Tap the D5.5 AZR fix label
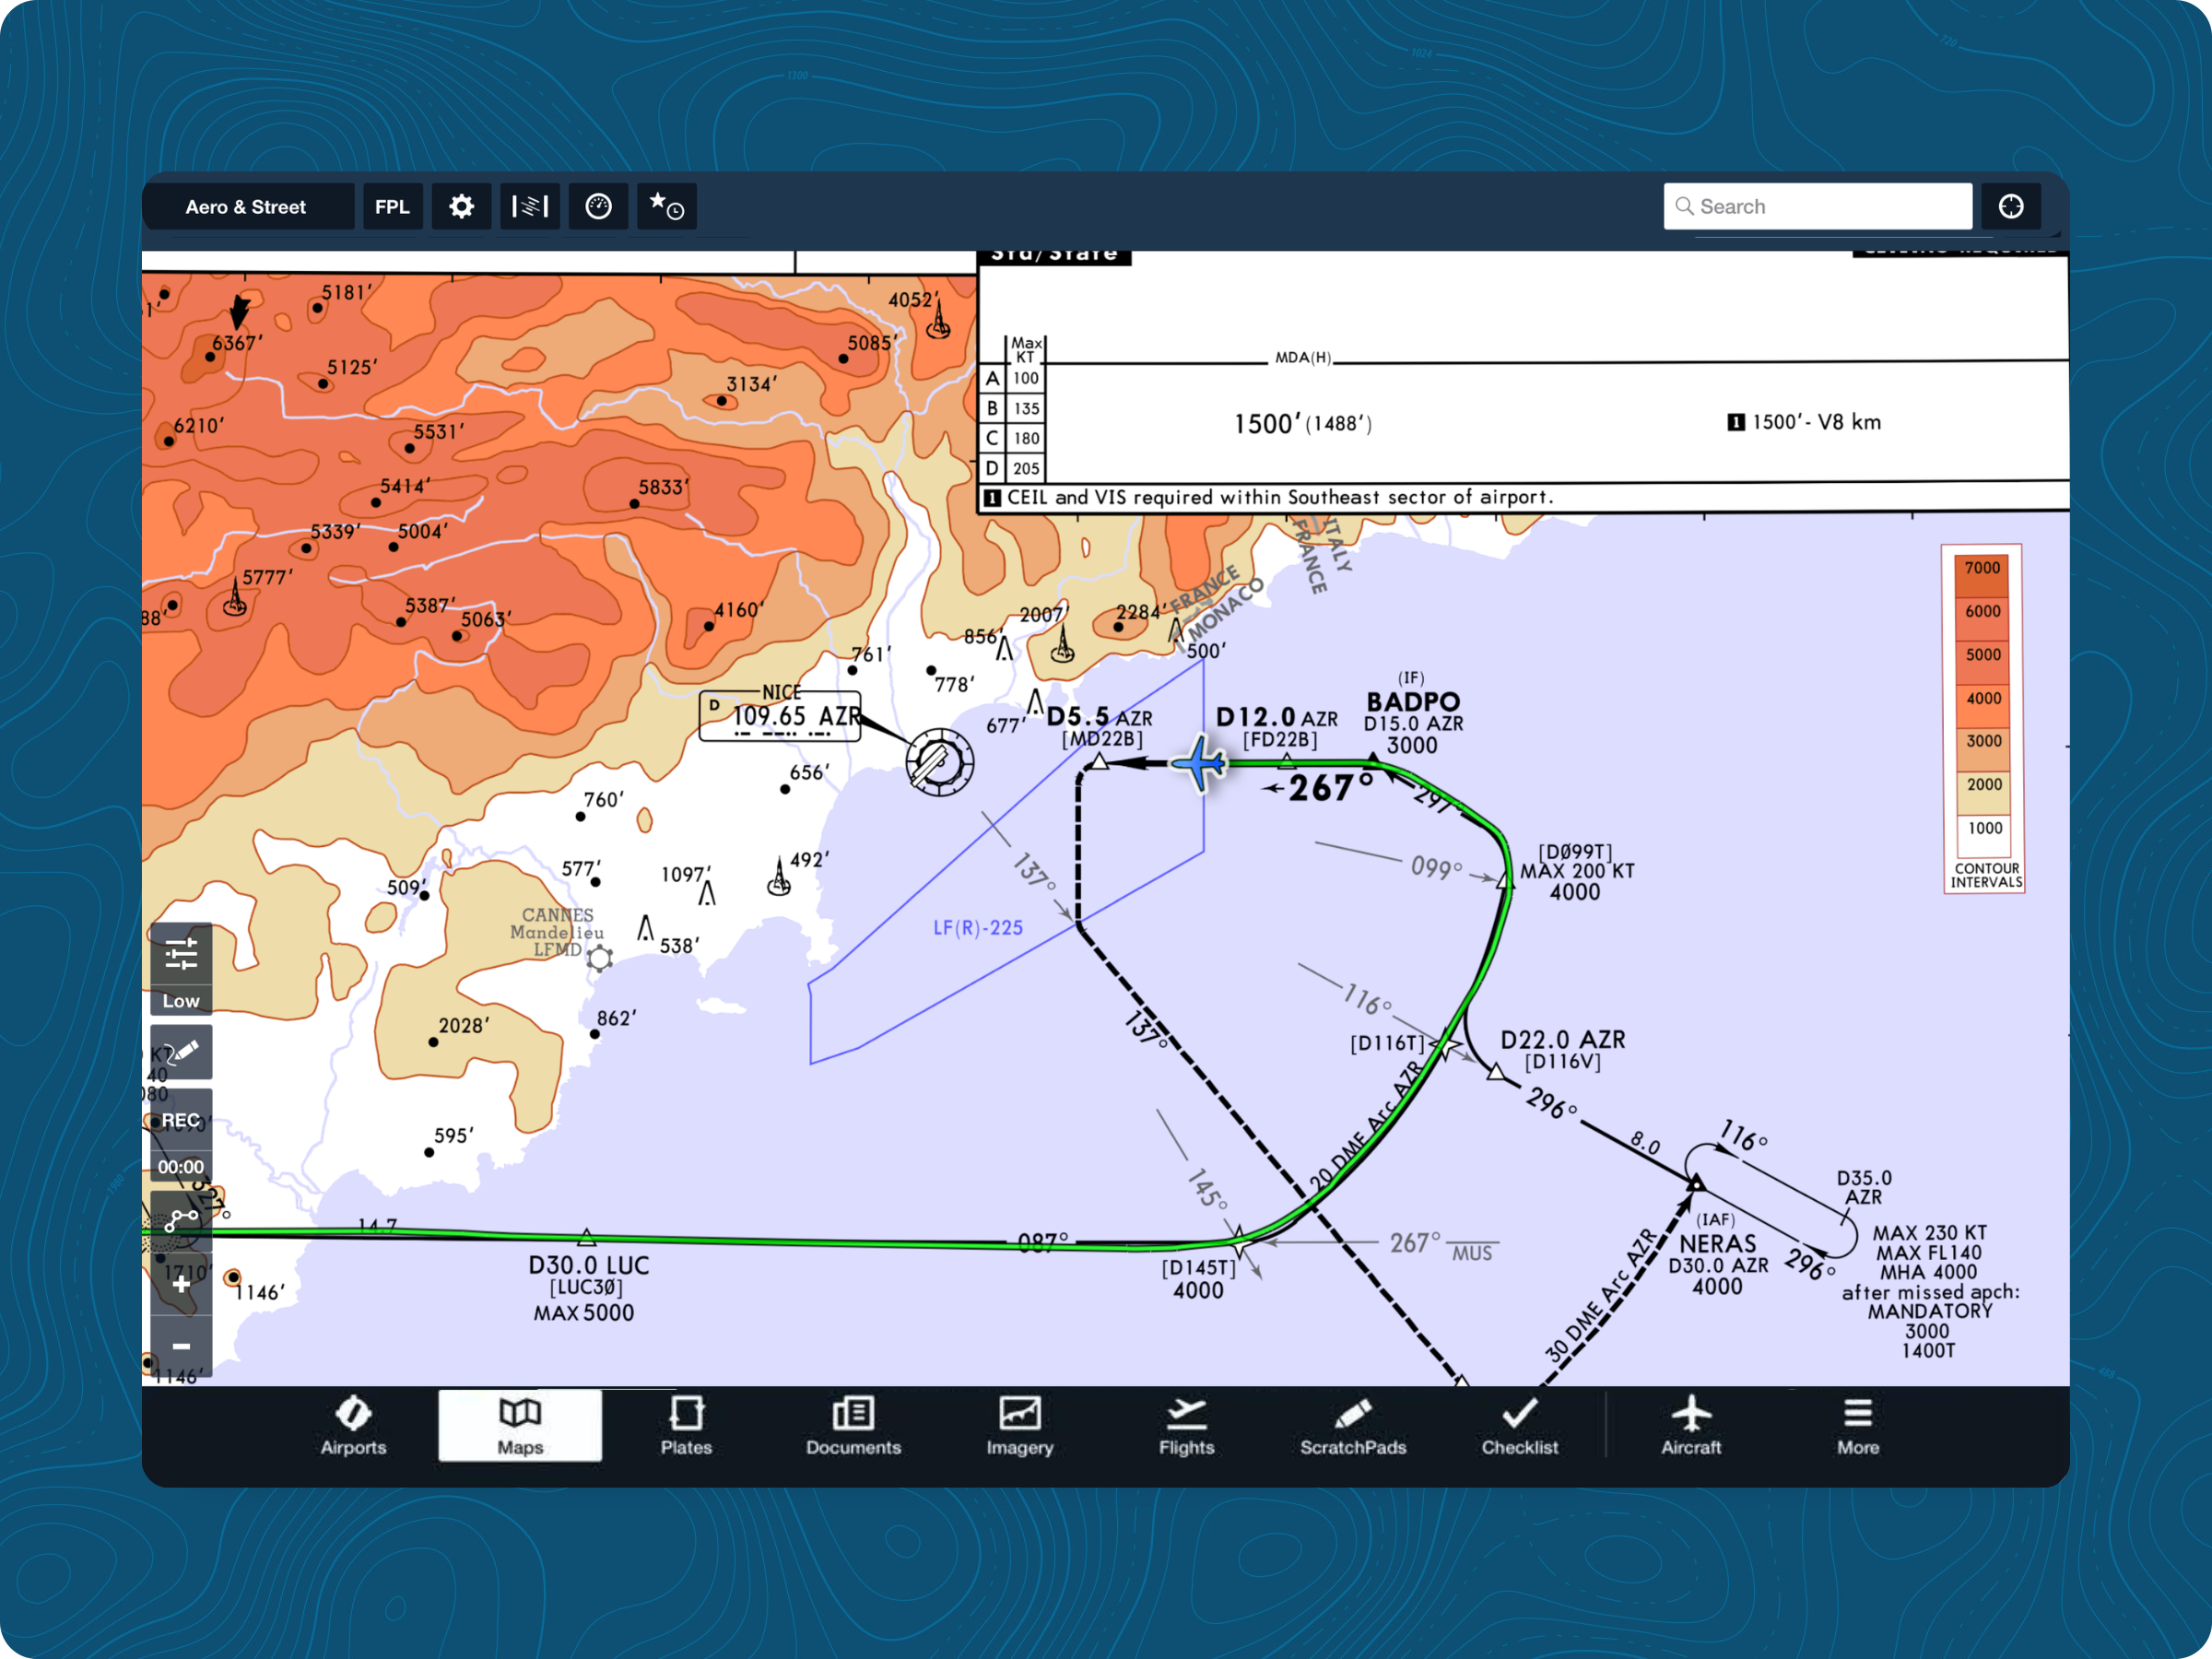This screenshot has height=1659, width=2212. 1099,716
